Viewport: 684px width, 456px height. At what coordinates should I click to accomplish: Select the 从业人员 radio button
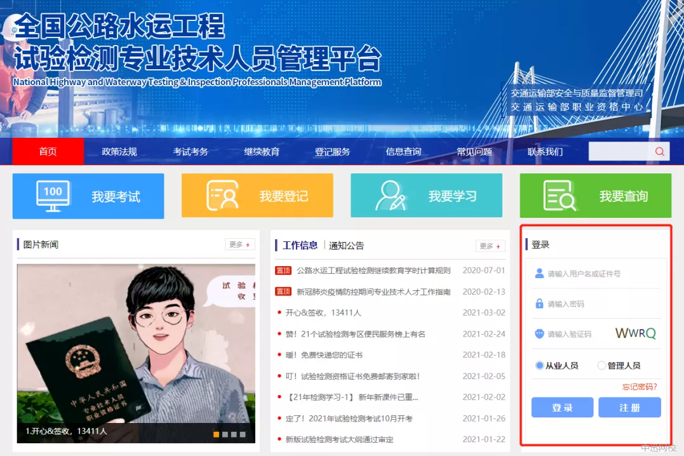(x=540, y=366)
